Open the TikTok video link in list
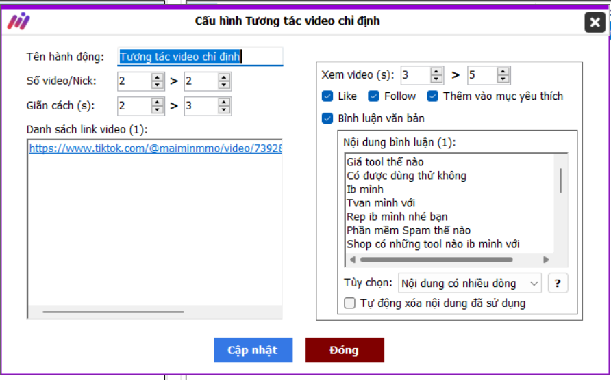Screen dimensions: 611x380 coord(155,148)
